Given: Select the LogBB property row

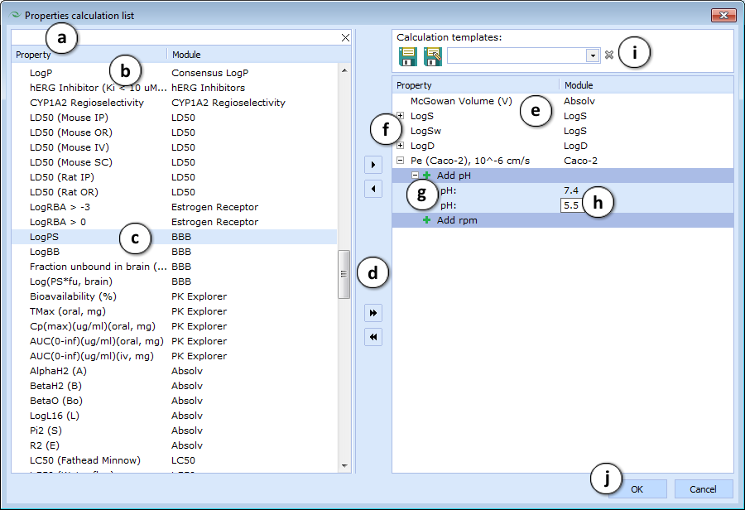Looking at the screenshot, I should [x=175, y=252].
